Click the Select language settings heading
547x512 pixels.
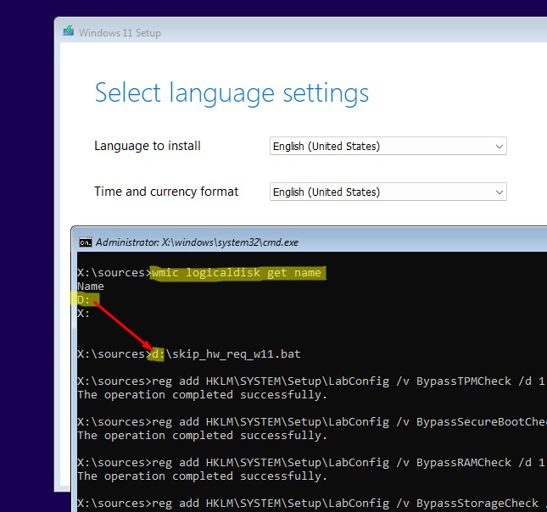[x=232, y=92]
